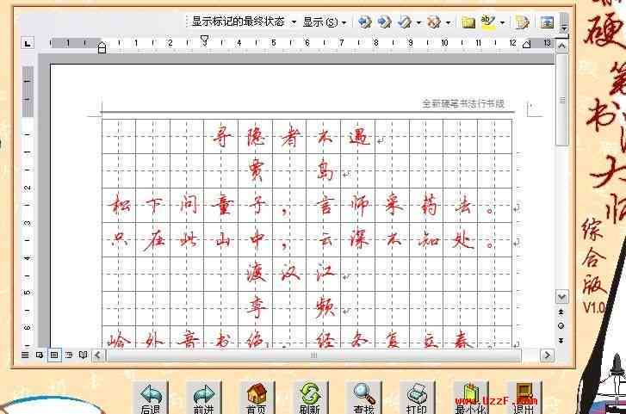This screenshot has width=626, height=414.
Task: Accept the selected change
Action: pos(405,22)
